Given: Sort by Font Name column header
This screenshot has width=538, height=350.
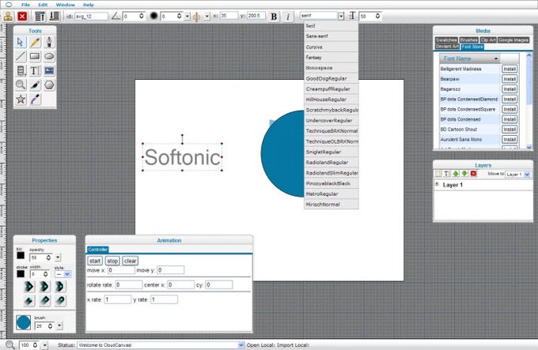Looking at the screenshot, I should click(x=469, y=58).
